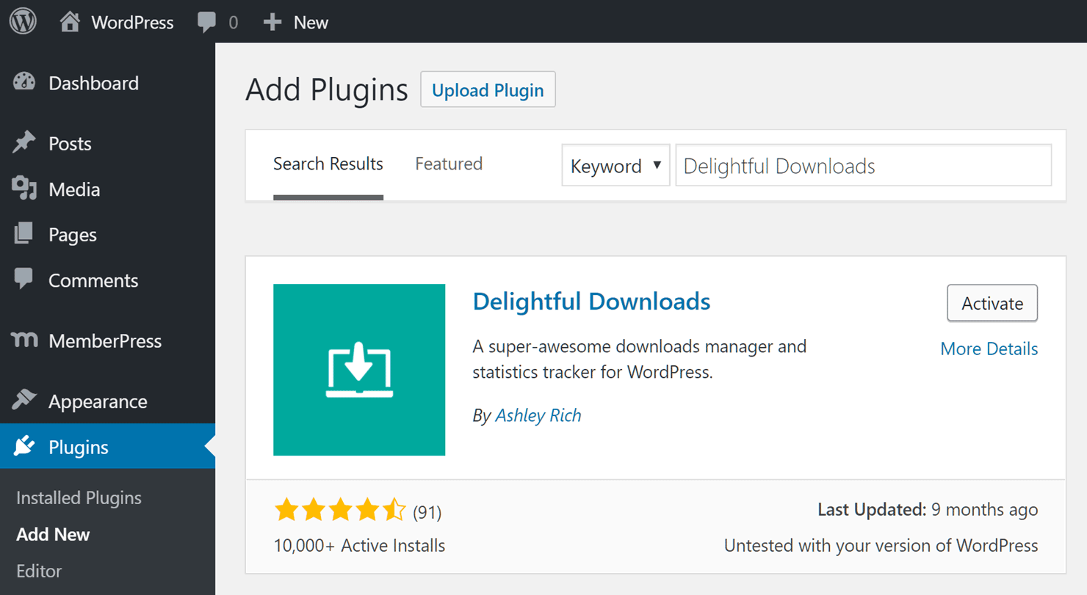Activate the Delightful Downloads plugin
Viewport: 1087px width, 595px height.
992,303
